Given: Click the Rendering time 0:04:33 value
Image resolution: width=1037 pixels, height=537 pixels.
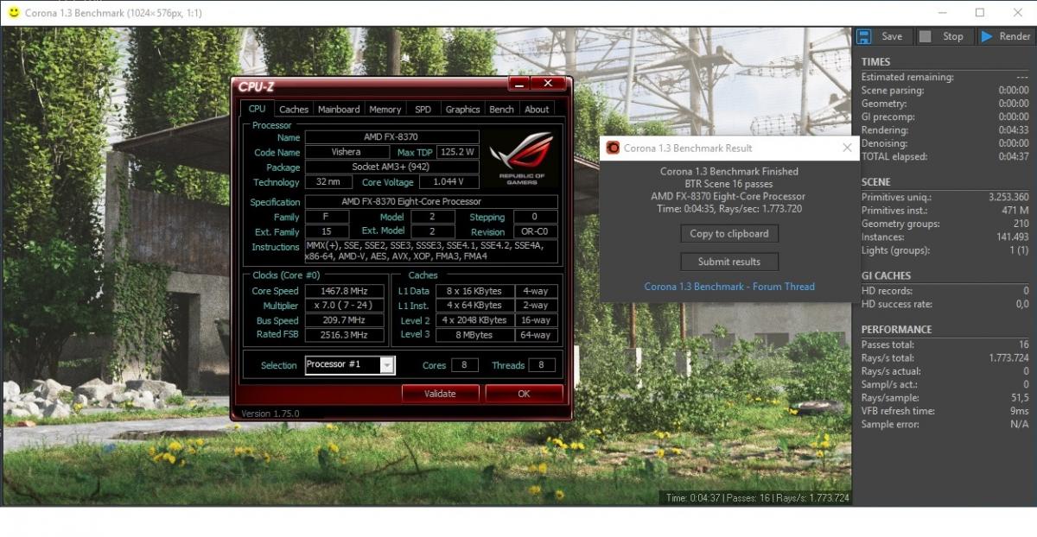Looking at the screenshot, I should pos(1013,130).
